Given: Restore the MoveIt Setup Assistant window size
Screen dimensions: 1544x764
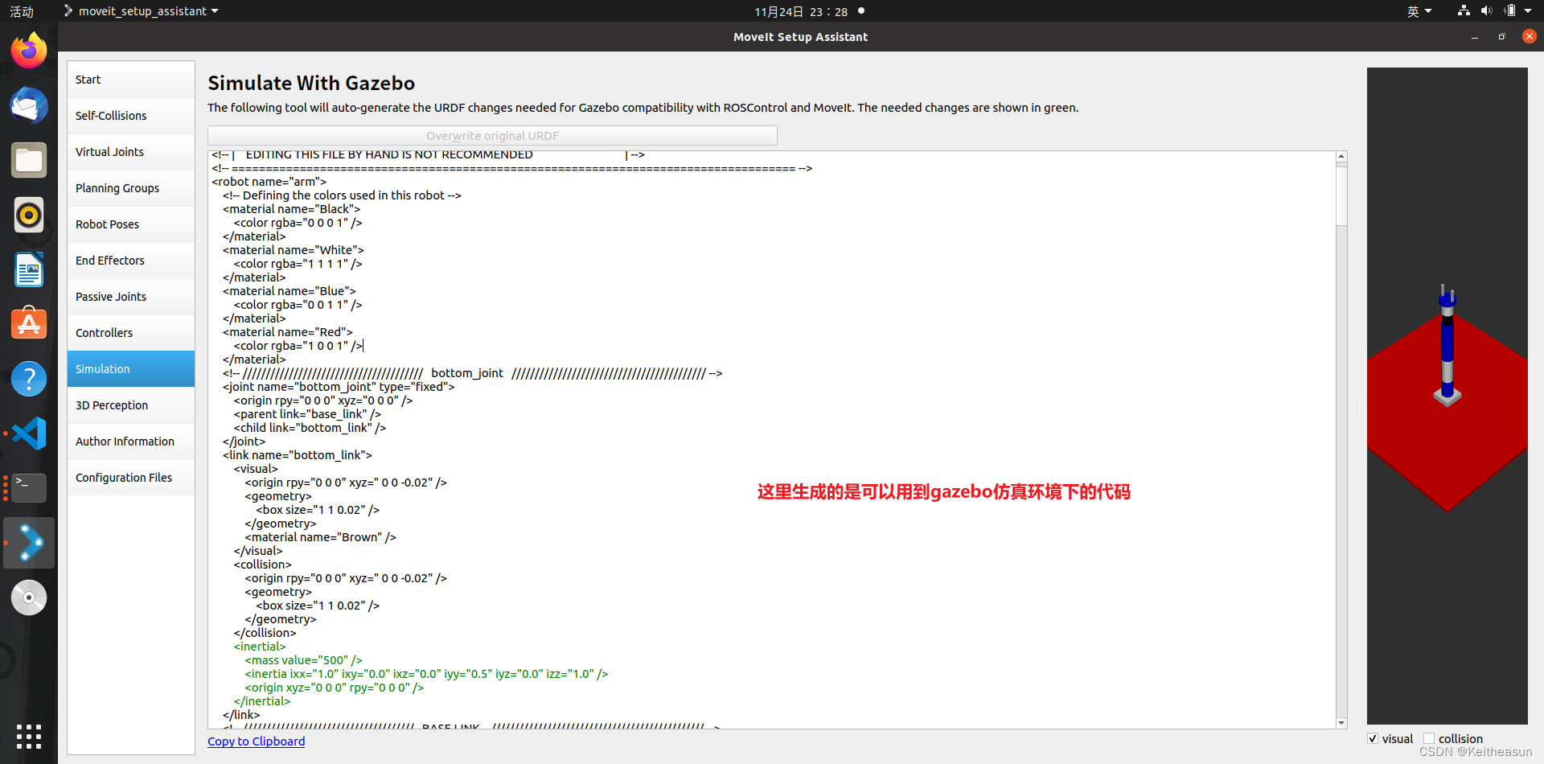Looking at the screenshot, I should [x=1501, y=37].
